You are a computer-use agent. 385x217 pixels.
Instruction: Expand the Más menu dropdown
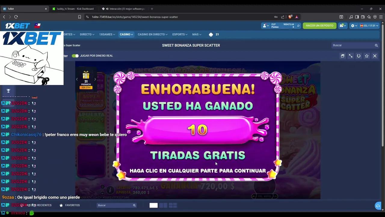tap(197, 34)
